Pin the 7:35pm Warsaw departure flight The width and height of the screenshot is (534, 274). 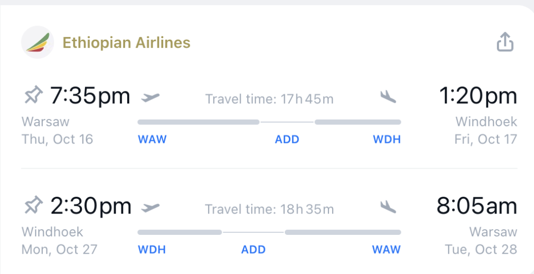tap(34, 95)
